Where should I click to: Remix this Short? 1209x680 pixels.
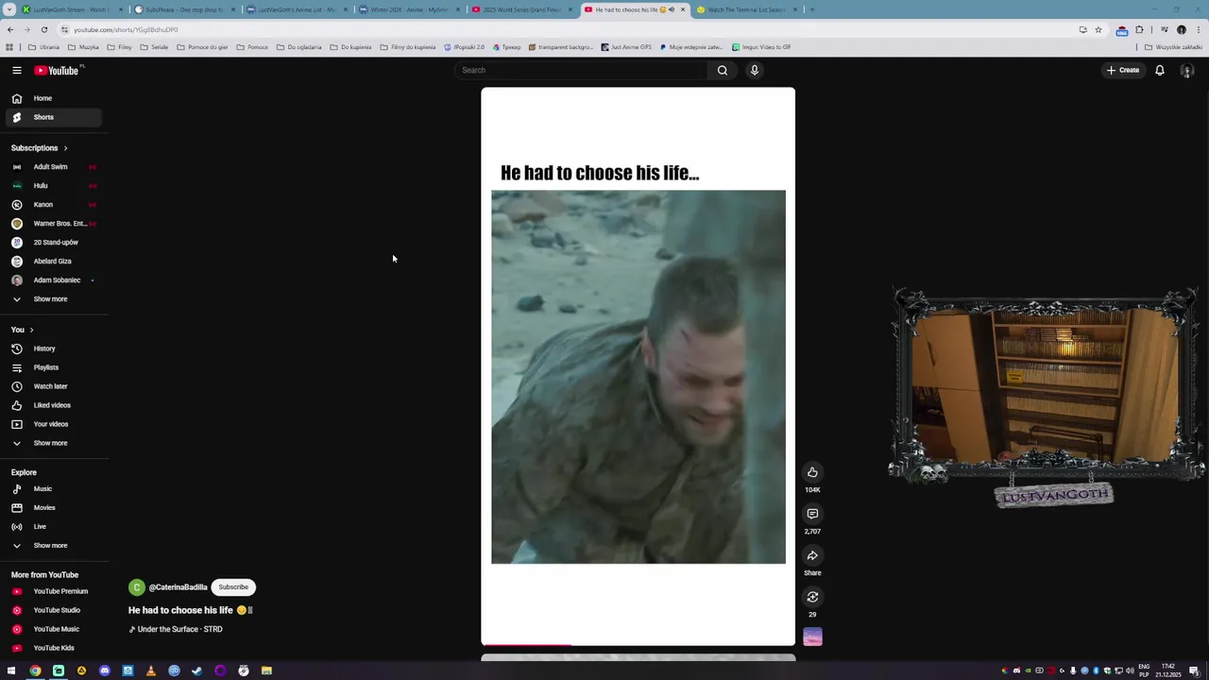click(812, 597)
